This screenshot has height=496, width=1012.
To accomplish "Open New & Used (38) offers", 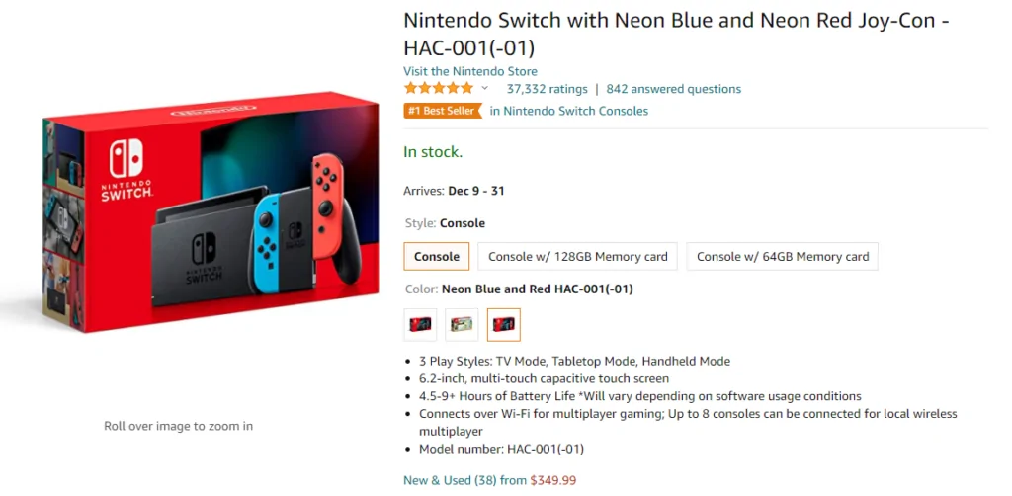I will 450,480.
